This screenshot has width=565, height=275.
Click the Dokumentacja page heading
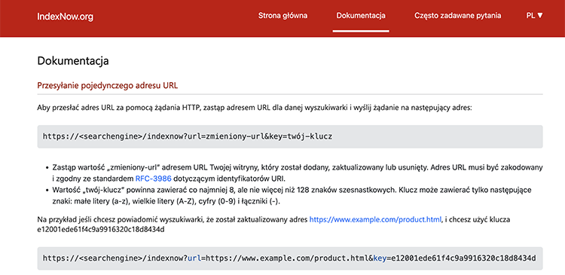pyautogui.click(x=73, y=60)
